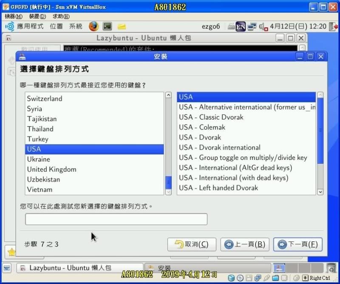Click the ezgo6 user label in panel

click(210, 26)
